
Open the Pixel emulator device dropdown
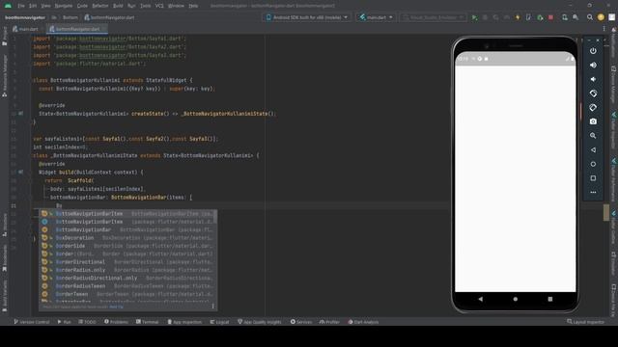click(433, 17)
